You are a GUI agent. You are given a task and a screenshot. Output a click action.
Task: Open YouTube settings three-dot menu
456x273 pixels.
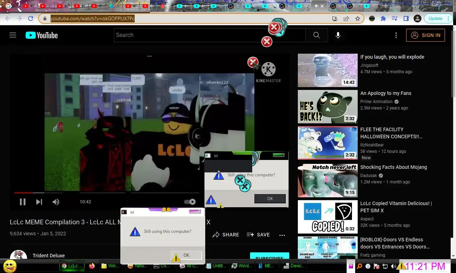(396, 35)
